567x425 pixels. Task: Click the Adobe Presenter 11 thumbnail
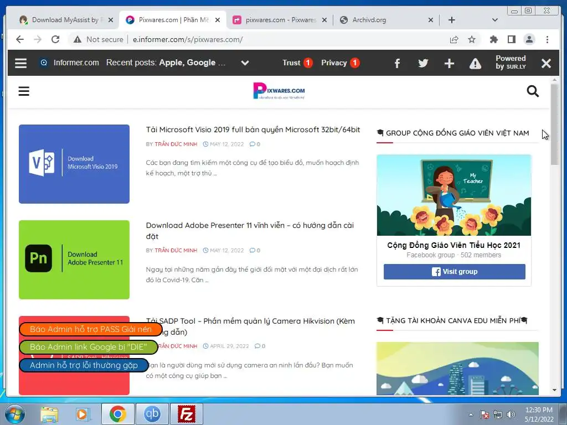(74, 260)
